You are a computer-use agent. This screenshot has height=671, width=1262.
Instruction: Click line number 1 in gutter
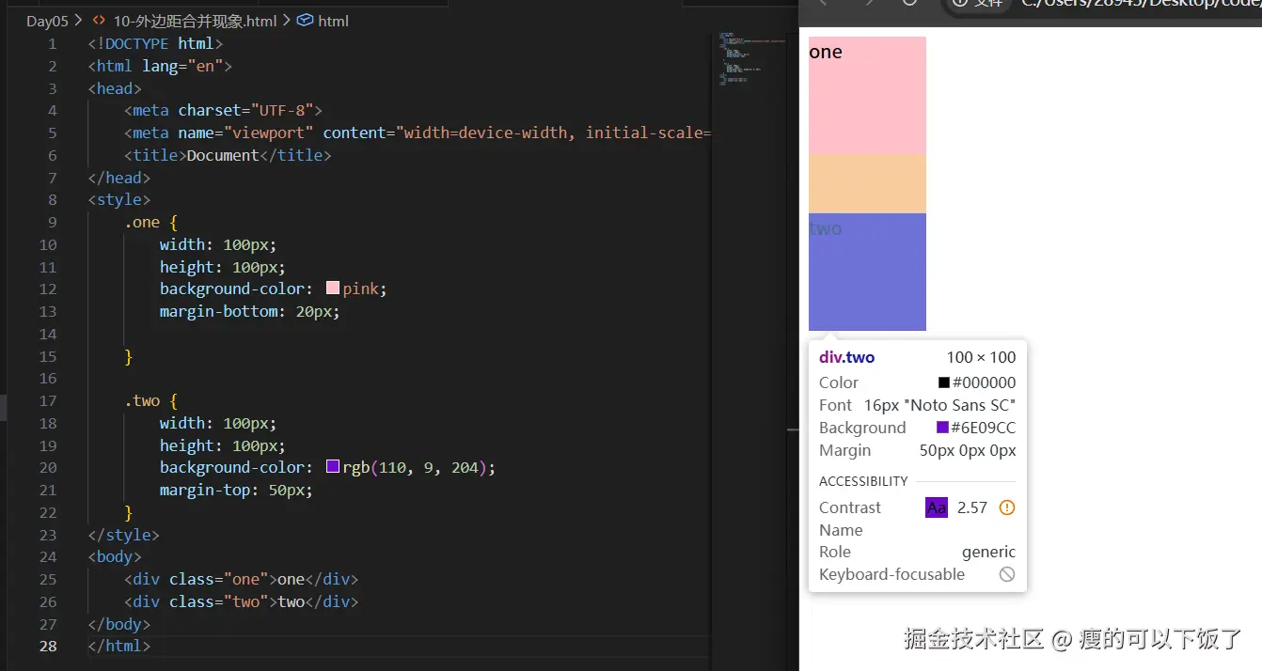(53, 43)
